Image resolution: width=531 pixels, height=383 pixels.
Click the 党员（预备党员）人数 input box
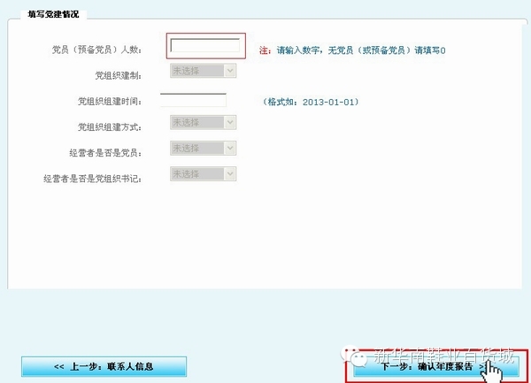(x=204, y=48)
